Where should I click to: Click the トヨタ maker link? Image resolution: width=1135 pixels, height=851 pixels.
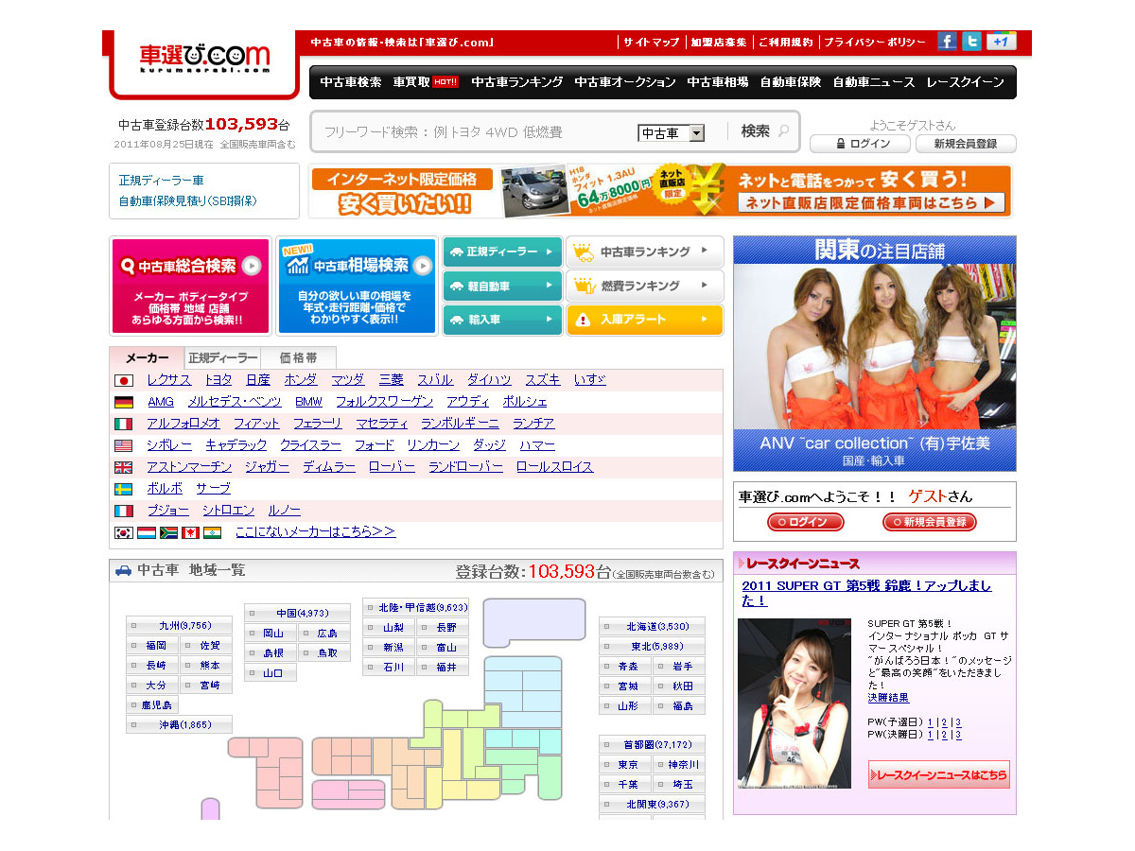click(218, 380)
